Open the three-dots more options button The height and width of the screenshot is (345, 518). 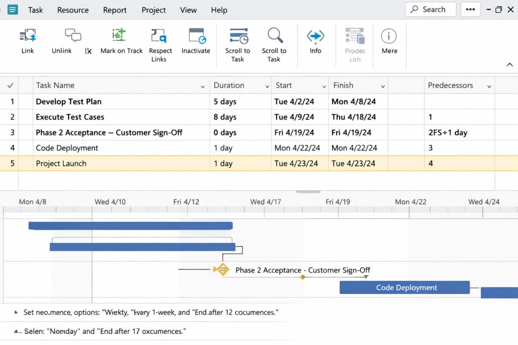tap(471, 9)
